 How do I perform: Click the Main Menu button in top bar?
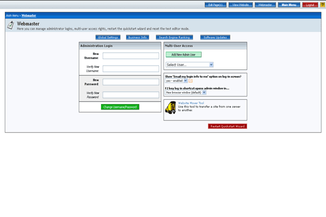289,4
